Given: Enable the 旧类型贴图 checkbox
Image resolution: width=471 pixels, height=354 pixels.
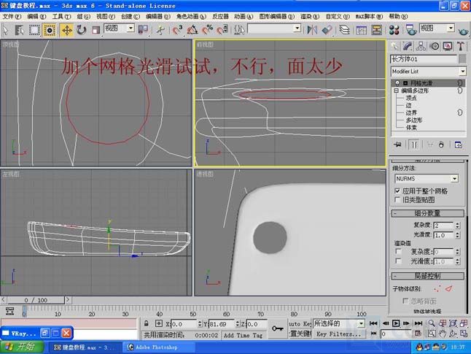Looking at the screenshot, I should 397,200.
